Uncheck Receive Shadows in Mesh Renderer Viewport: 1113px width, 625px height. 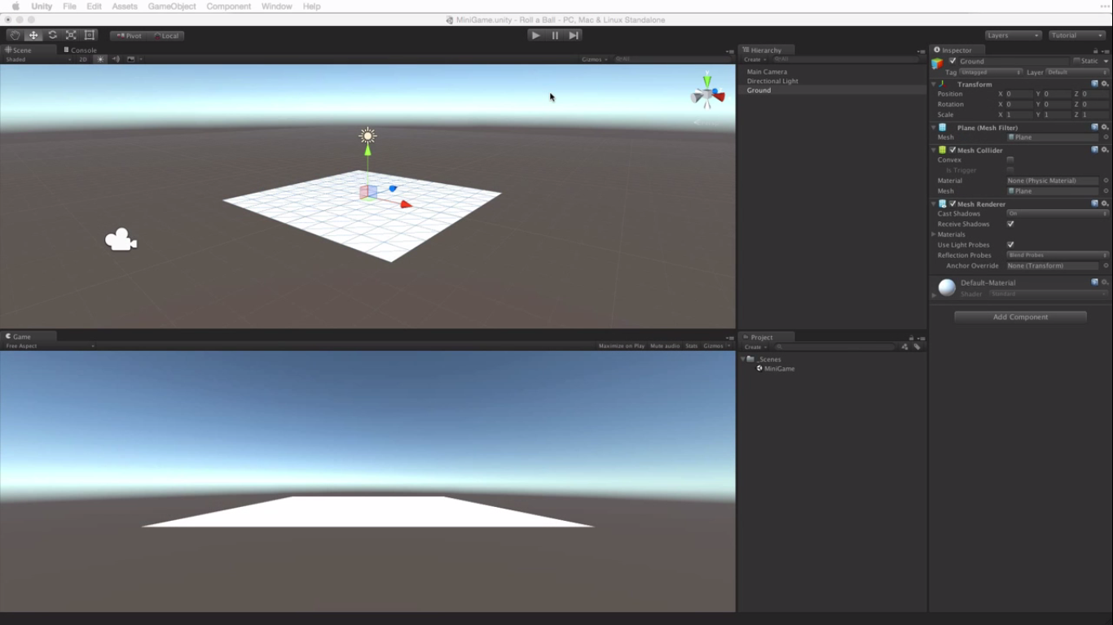1010,224
